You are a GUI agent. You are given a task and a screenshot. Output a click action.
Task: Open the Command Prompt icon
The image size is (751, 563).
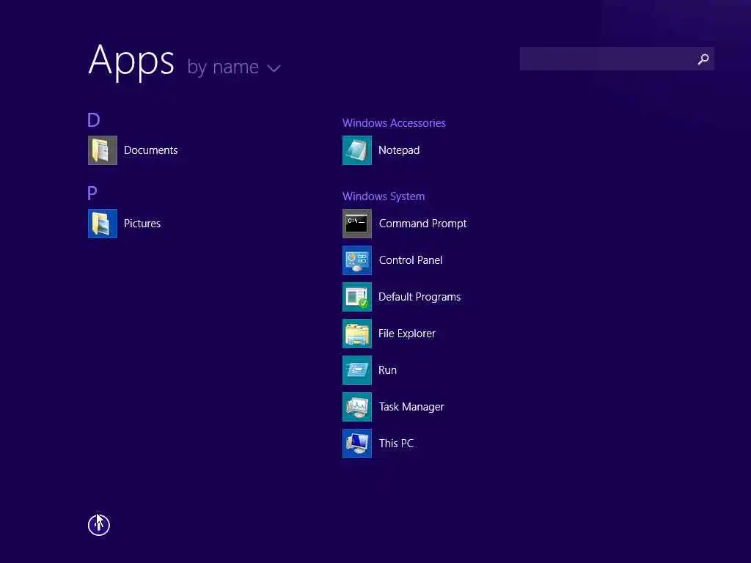coord(357,224)
